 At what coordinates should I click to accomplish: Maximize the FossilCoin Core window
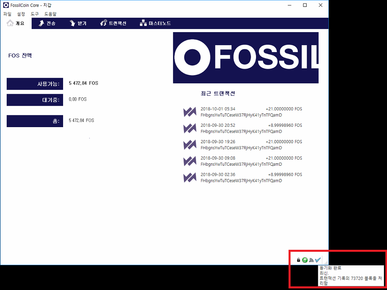point(305,5)
